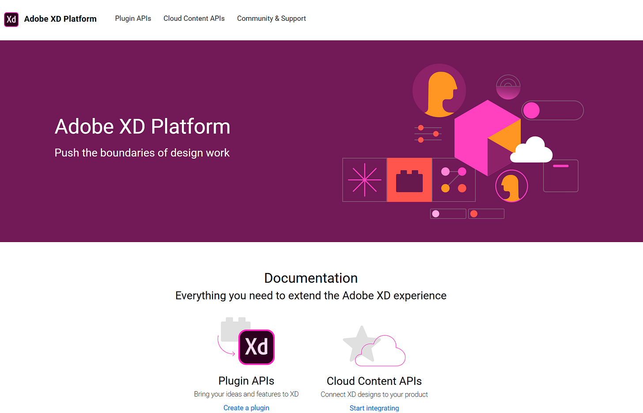Click the hero illustration pink hexagon cube
Image resolution: width=643 pixels, height=413 pixels.
tap(488, 138)
